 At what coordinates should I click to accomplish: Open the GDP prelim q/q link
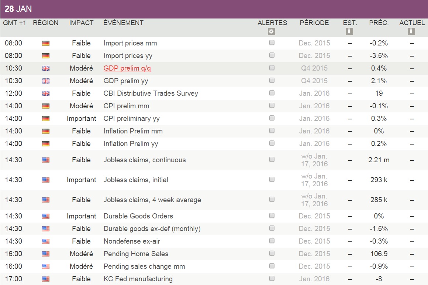coord(127,68)
